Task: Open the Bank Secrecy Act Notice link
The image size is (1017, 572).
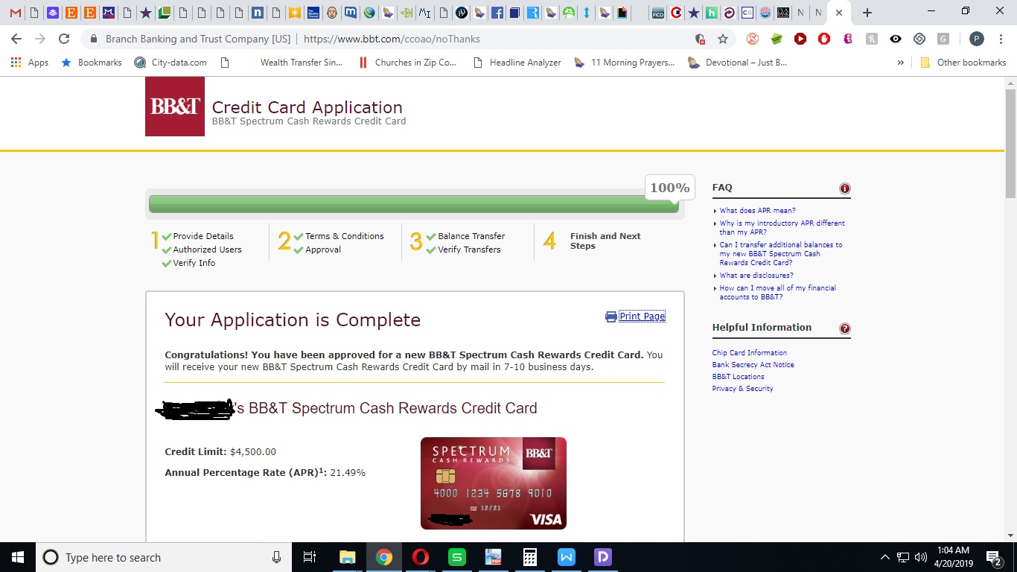Action: pos(753,365)
